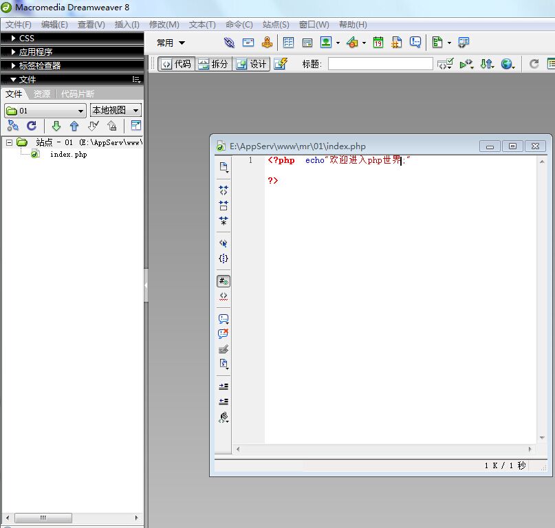The height and width of the screenshot is (528, 555).
Task: Click Balance Braces icon
Action: click(x=224, y=258)
